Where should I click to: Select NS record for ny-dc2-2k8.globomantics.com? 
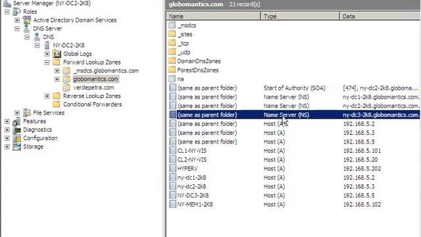point(294,106)
